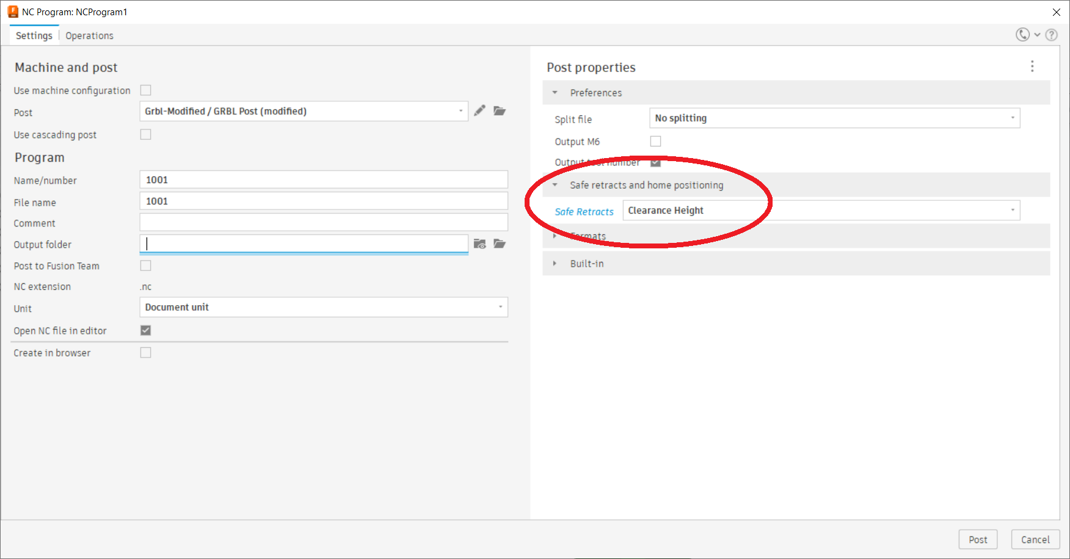The height and width of the screenshot is (559, 1070).
Task: Enable Create in browser checkbox
Action: click(x=145, y=352)
